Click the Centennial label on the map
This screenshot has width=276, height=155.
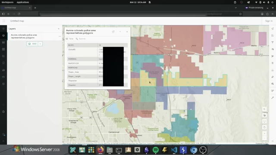(114, 132)
